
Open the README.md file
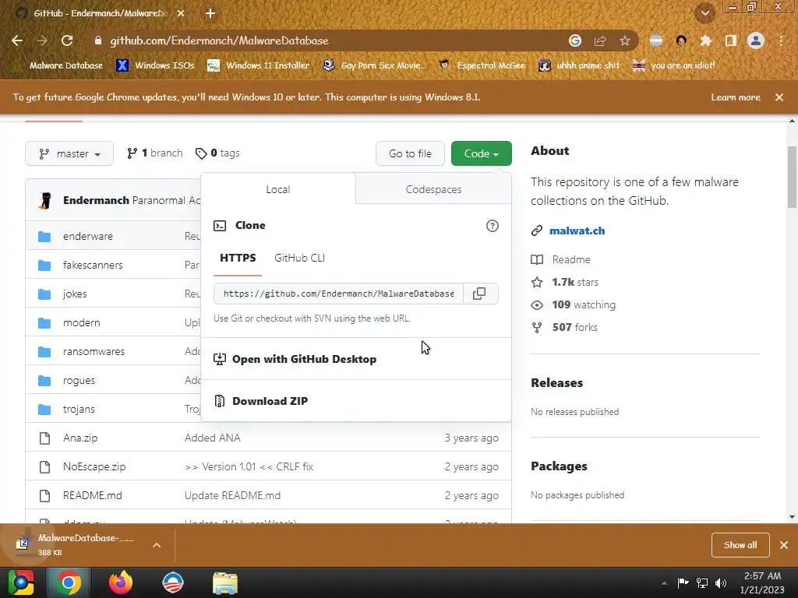click(x=92, y=496)
